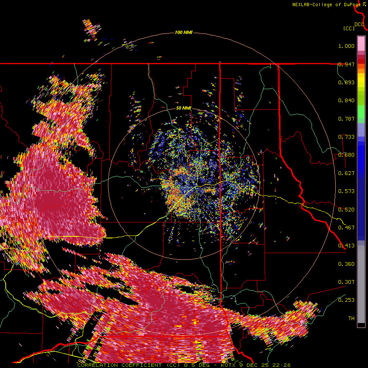Select the 0.627 value on the color scale

click(346, 173)
